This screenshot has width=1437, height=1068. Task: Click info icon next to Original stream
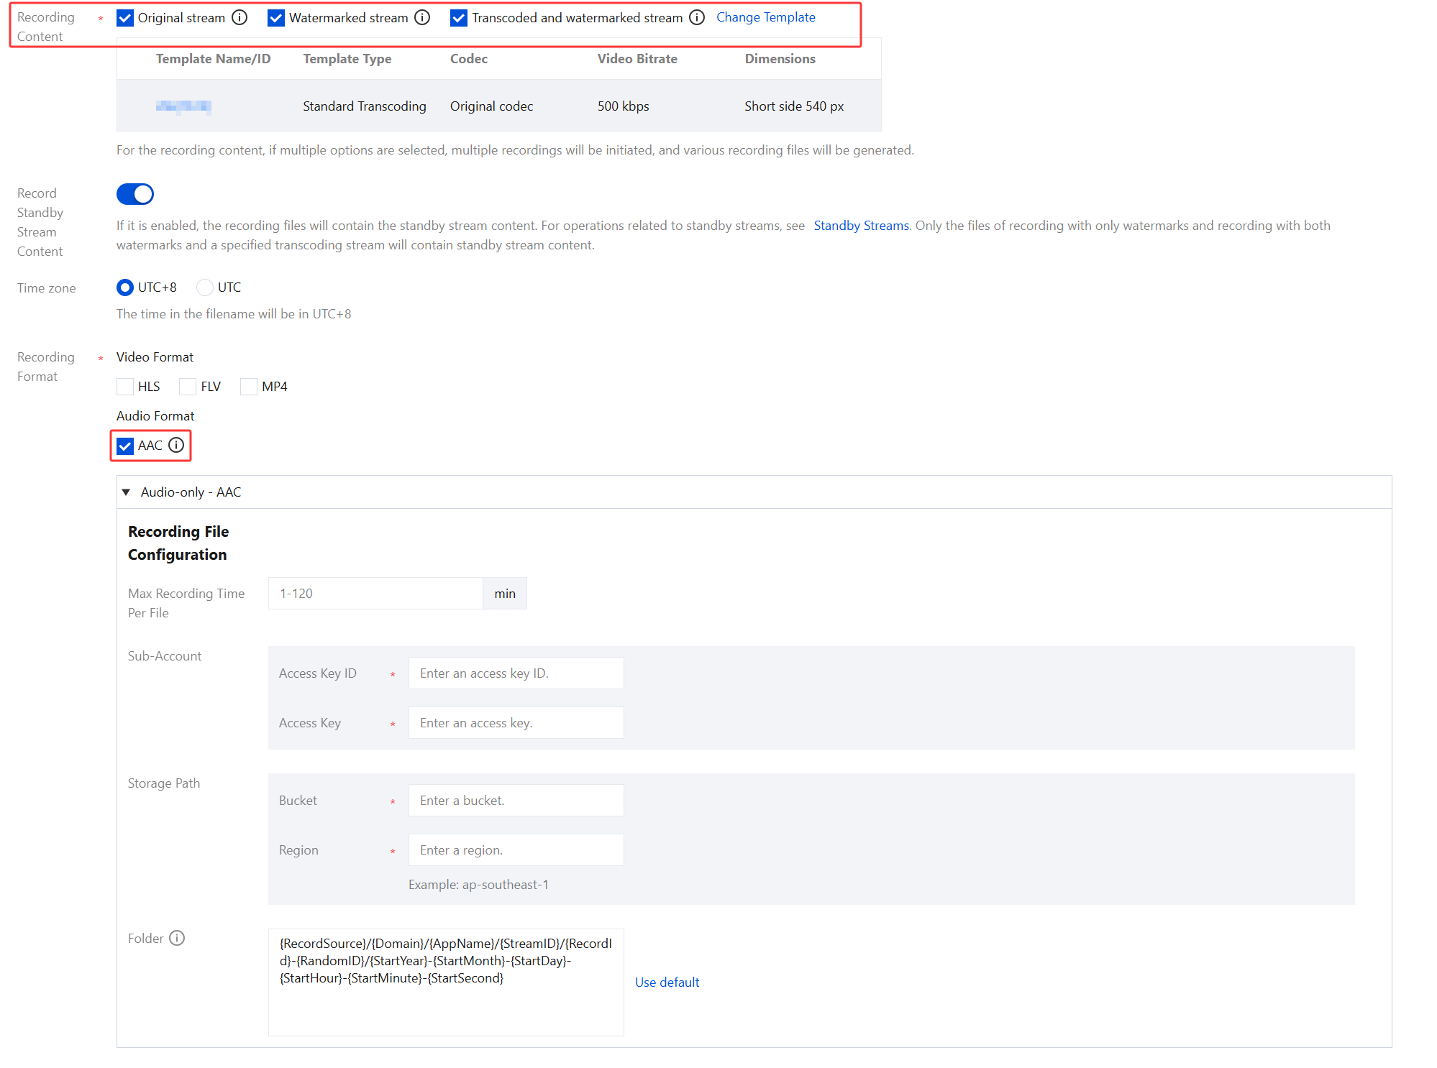click(240, 18)
